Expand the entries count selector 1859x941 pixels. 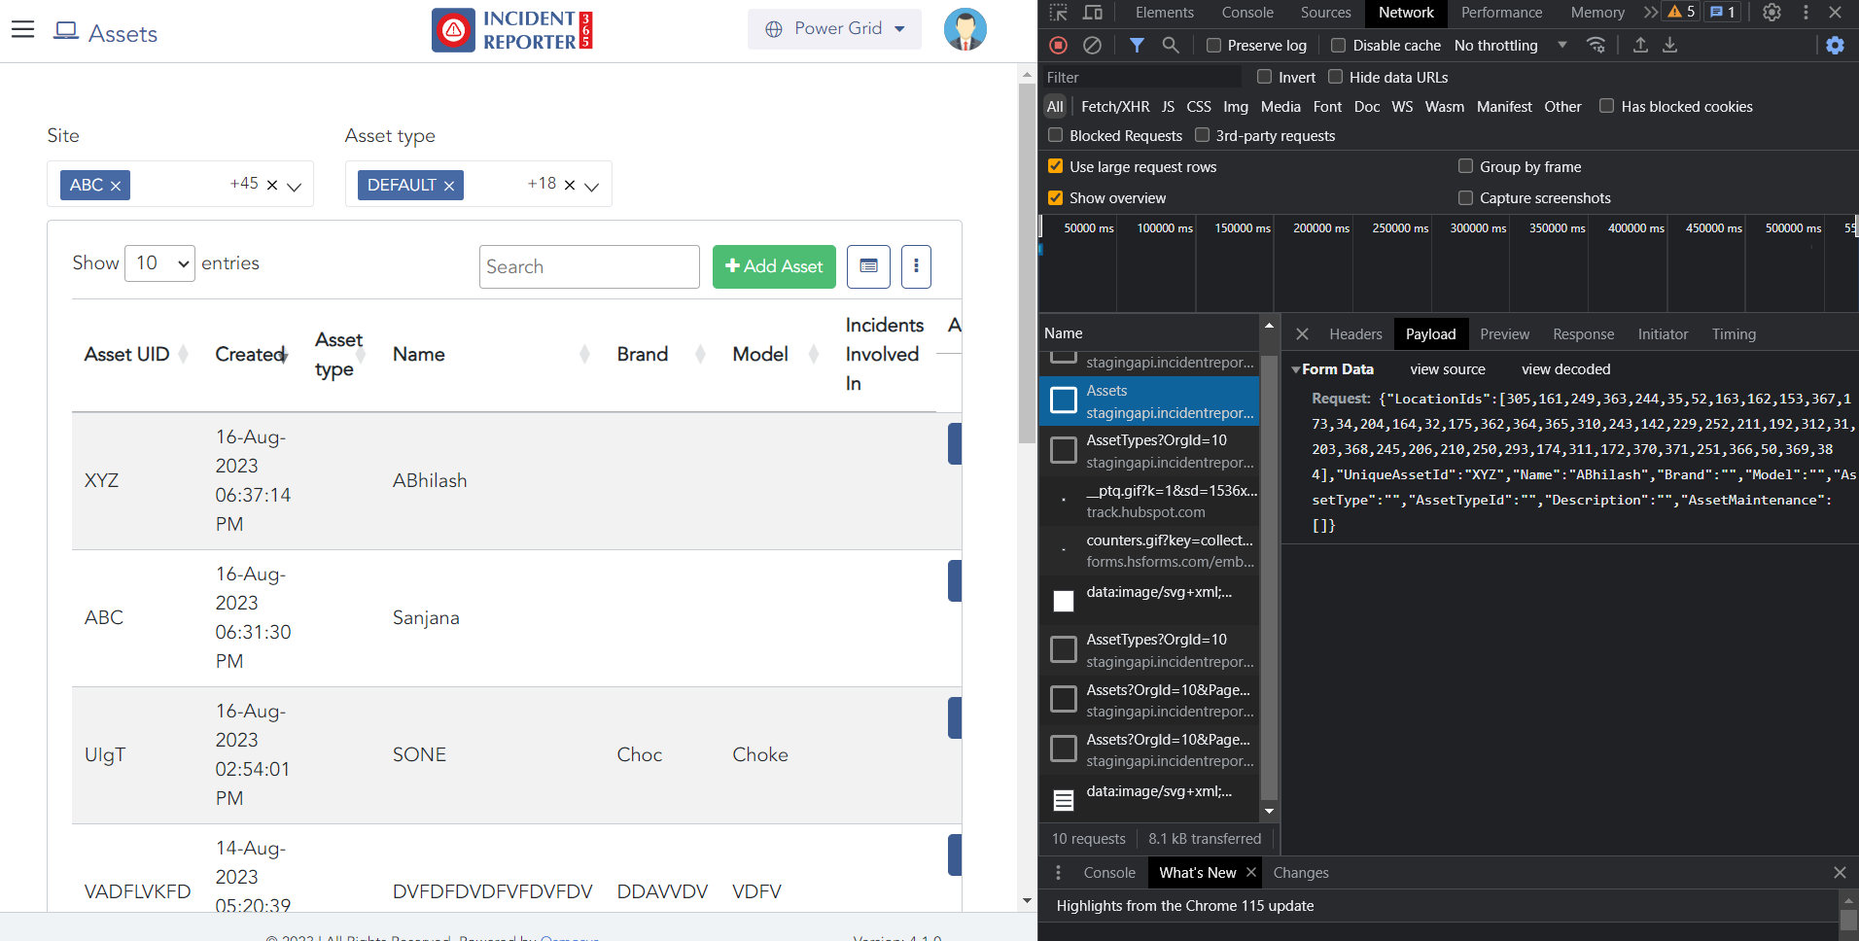pos(160,263)
